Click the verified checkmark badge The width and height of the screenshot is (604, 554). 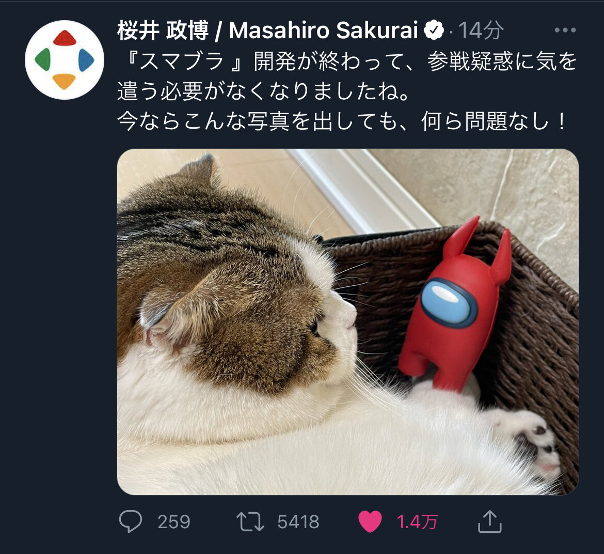click(x=434, y=30)
